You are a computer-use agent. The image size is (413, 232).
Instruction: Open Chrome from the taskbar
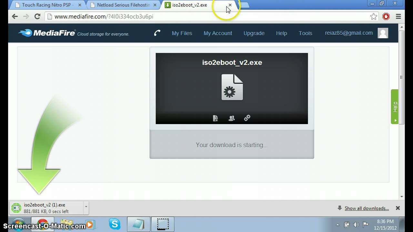click(42, 224)
